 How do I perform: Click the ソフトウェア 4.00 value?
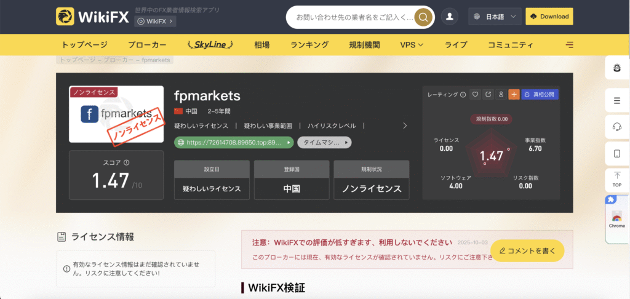click(x=456, y=181)
